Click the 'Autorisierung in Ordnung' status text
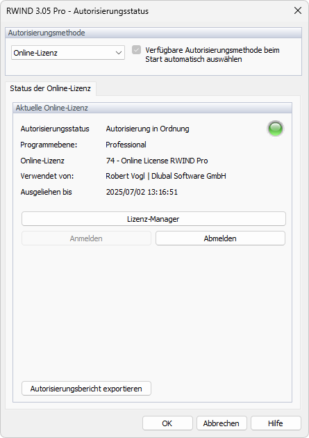Image resolution: width=309 pixels, height=438 pixels. click(x=147, y=129)
